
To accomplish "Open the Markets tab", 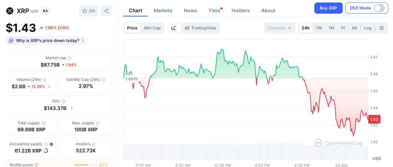I will click(x=163, y=11).
